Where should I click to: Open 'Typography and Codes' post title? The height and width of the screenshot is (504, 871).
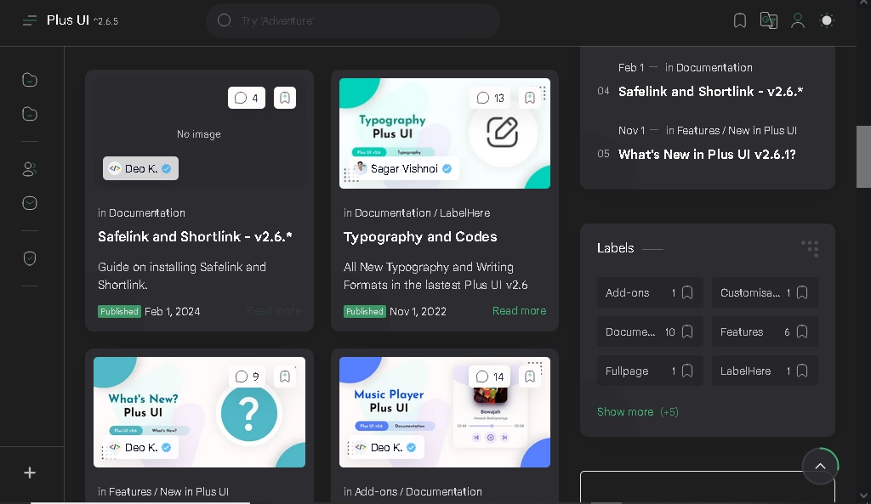coord(420,236)
